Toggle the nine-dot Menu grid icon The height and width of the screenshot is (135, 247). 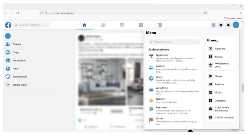point(213,25)
